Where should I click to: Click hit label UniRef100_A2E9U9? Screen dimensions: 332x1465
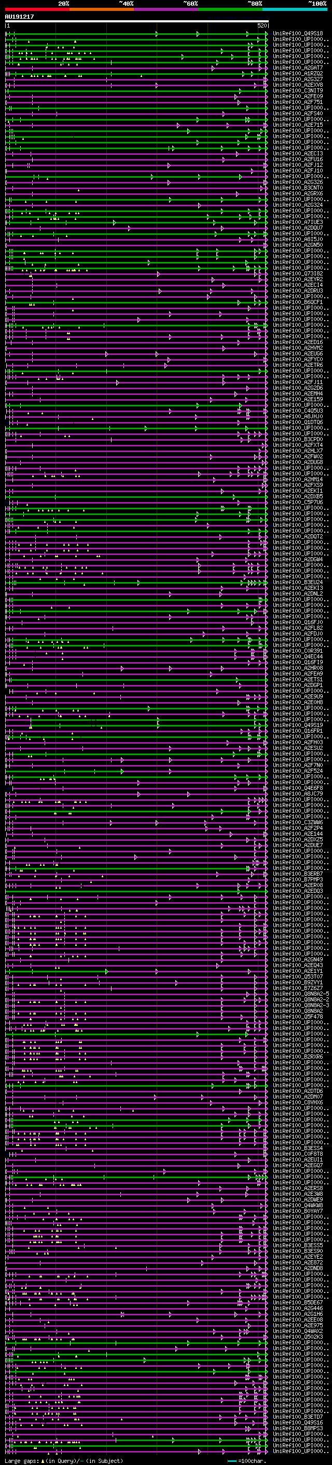pos(298,697)
